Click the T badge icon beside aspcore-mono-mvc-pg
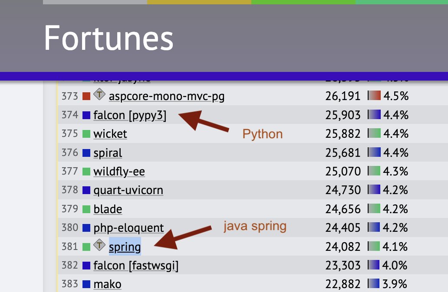The width and height of the screenshot is (448, 292). coord(99,94)
